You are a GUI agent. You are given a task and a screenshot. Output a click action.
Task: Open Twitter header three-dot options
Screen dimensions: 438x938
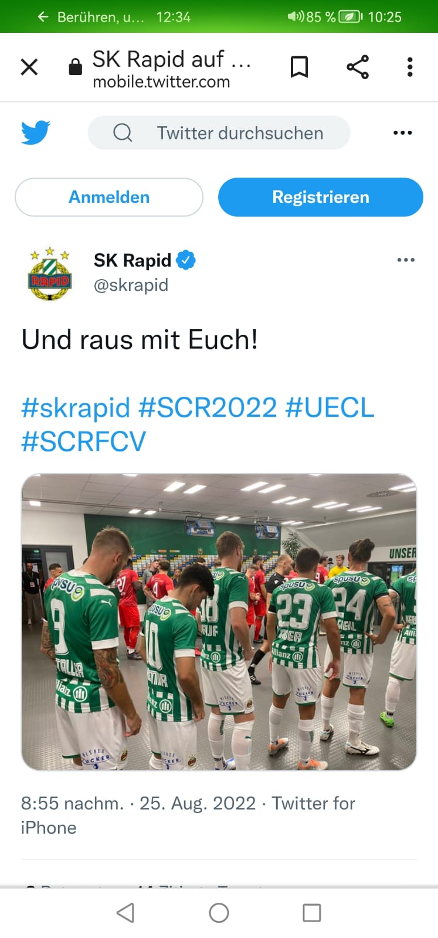point(403,133)
